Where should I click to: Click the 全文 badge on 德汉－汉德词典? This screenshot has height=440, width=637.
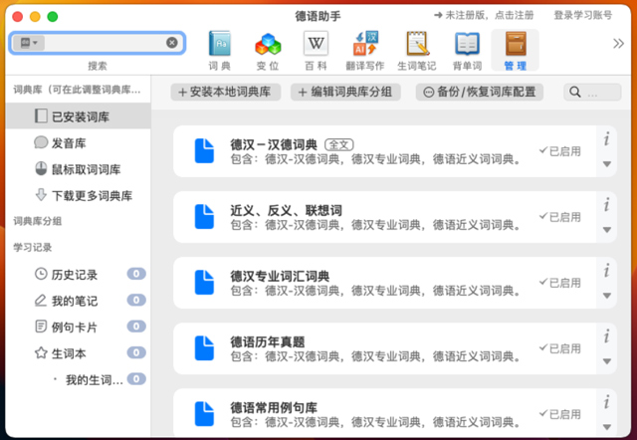coord(338,144)
